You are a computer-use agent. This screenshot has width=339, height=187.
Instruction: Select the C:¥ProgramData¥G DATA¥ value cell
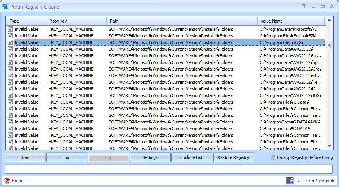click(x=285, y=129)
